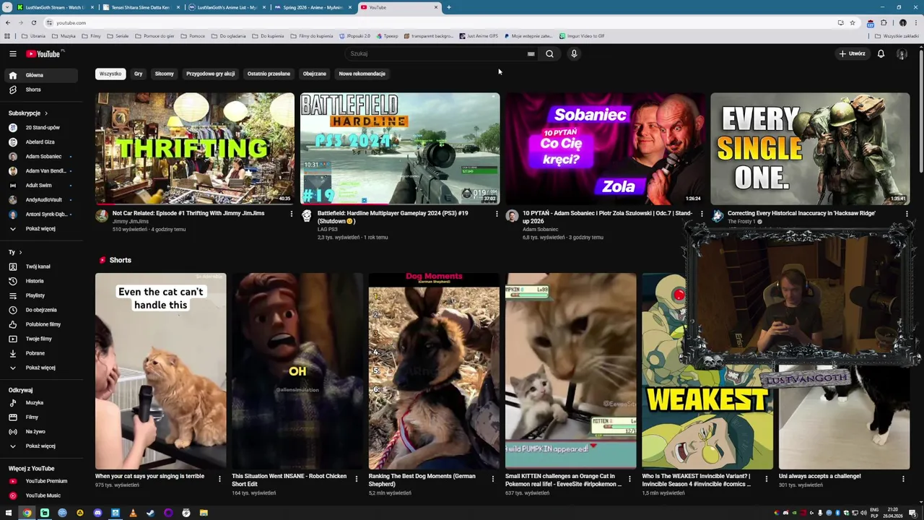The height and width of the screenshot is (520, 924).
Task: Open Adult Swim channel subscription
Action: (41, 186)
